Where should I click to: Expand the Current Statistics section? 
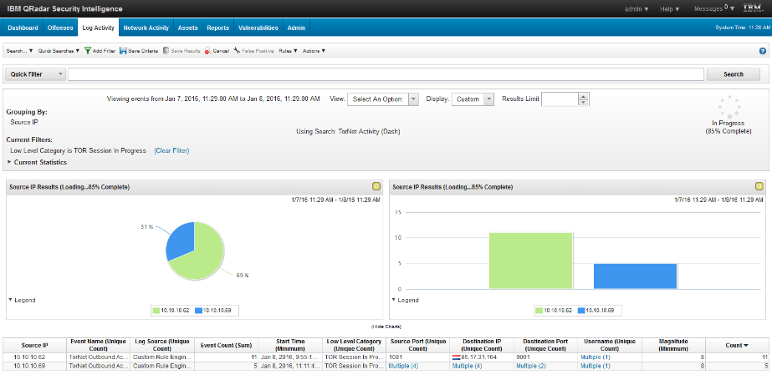11,162
